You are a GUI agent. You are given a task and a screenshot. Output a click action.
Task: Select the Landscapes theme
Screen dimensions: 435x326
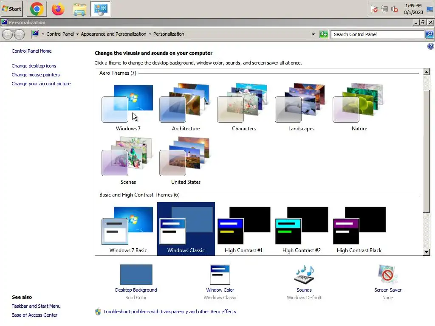coord(301,107)
